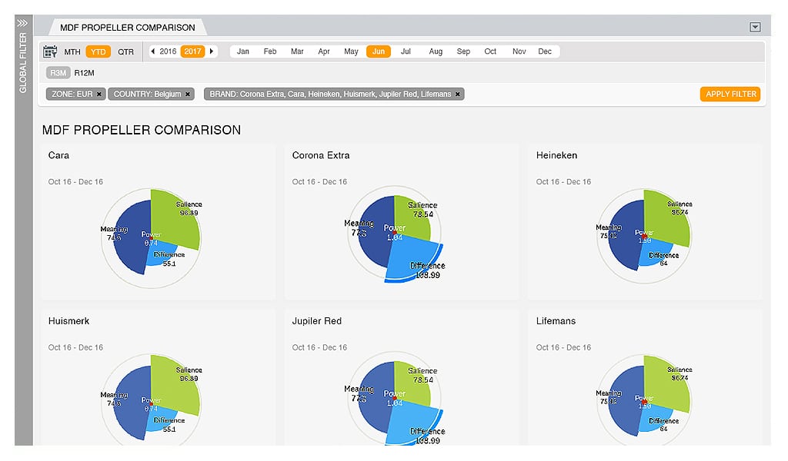Click the GLOBAL FILTER vertical label

22,63
